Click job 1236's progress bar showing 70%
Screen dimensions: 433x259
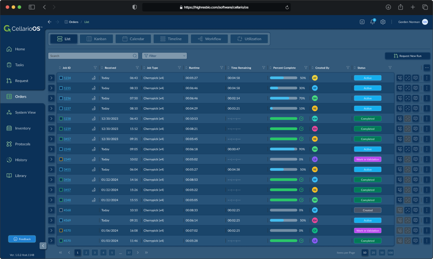pos(283,98)
